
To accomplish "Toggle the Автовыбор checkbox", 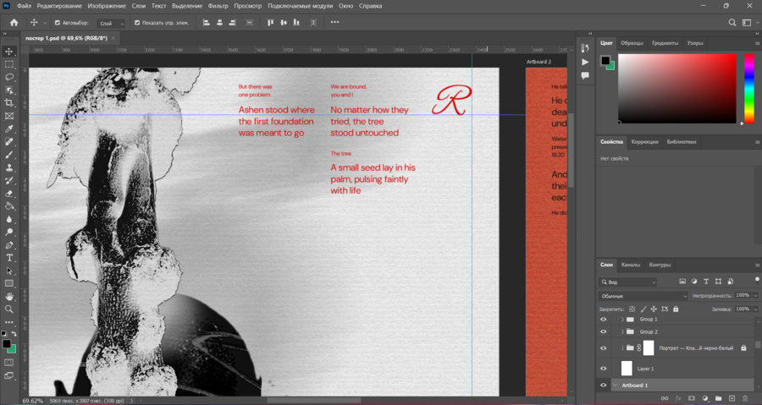I will click(x=58, y=23).
